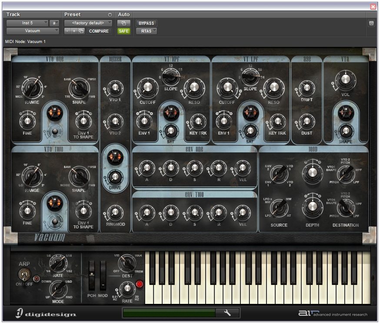The height and width of the screenshot is (323, 379).
Task: Click the VT LPF Env 1 knob
Action: pos(223,121)
